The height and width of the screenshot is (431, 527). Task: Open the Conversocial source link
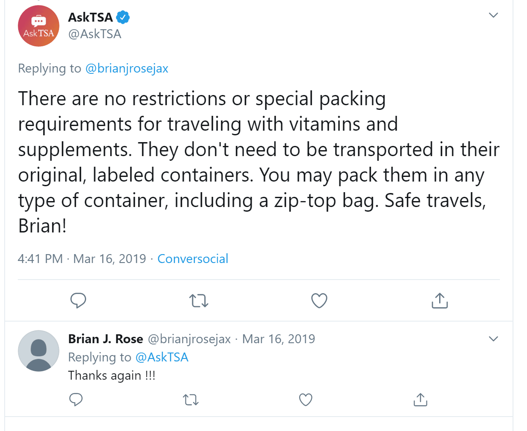click(x=193, y=258)
